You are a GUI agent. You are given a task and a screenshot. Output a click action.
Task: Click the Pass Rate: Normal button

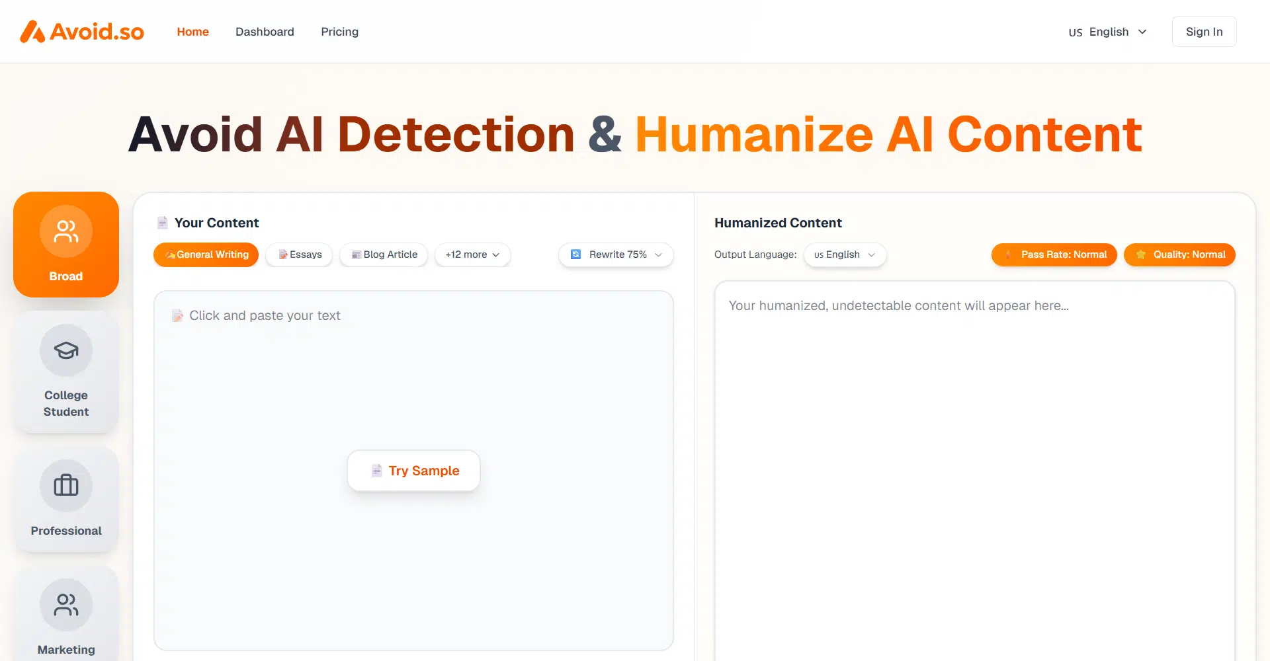[1054, 254]
